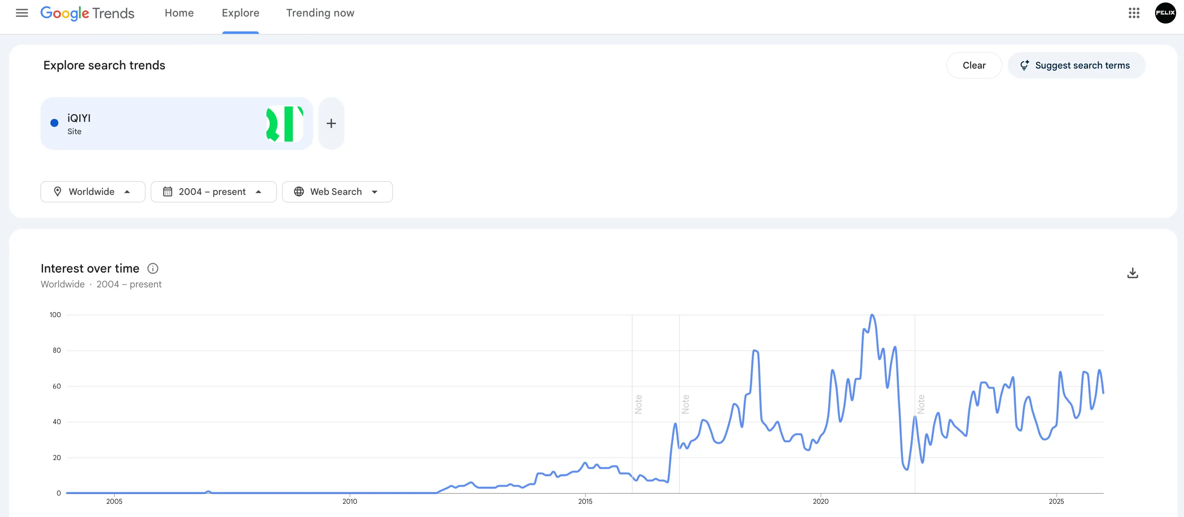Click the 2020 x-axis label

click(820, 501)
